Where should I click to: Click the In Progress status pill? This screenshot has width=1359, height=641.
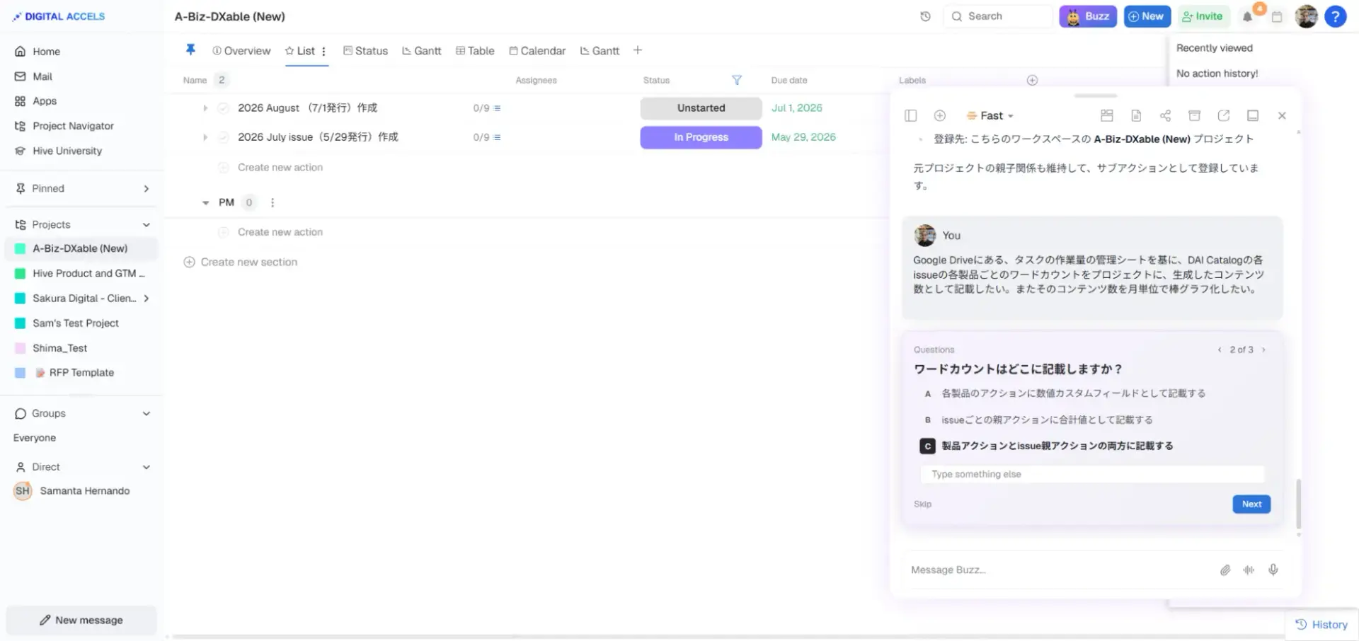tap(701, 137)
